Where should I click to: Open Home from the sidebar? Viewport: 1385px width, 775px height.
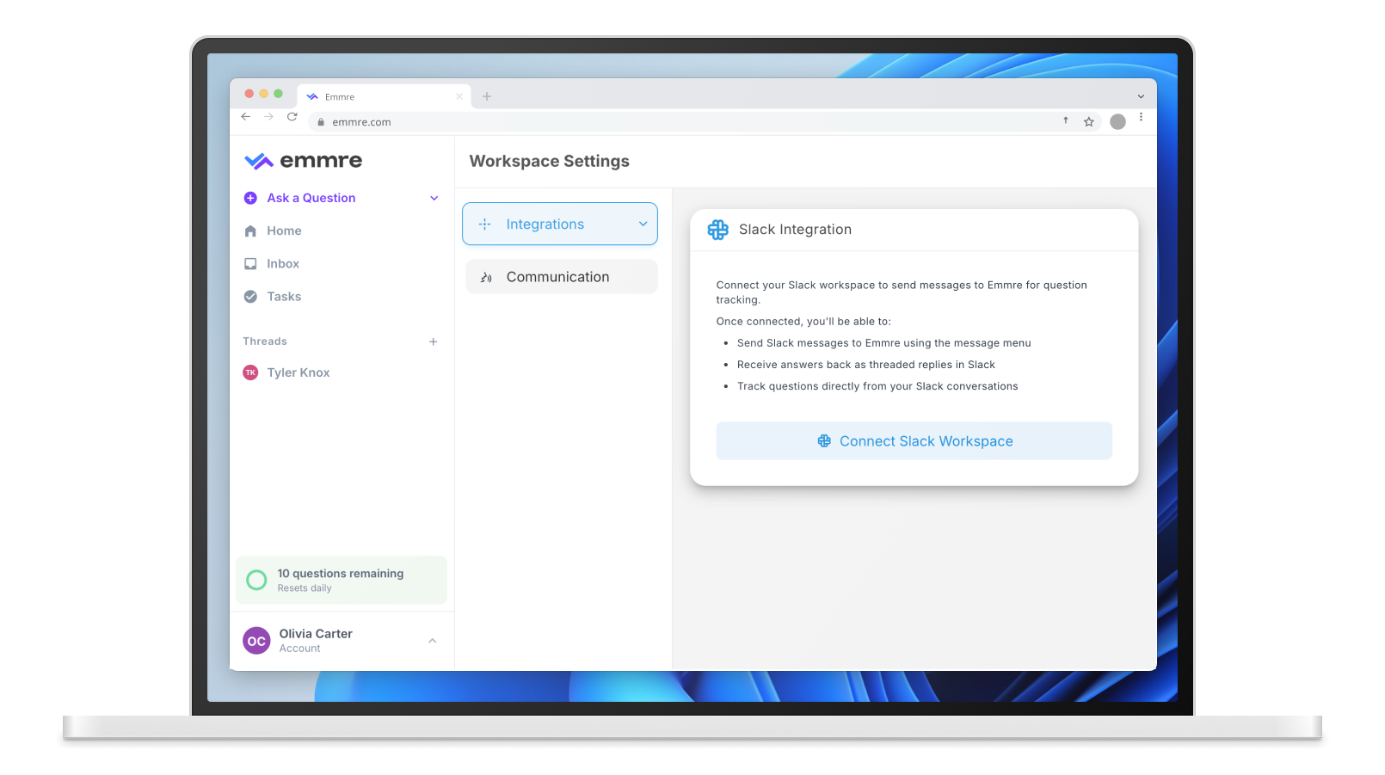click(284, 231)
